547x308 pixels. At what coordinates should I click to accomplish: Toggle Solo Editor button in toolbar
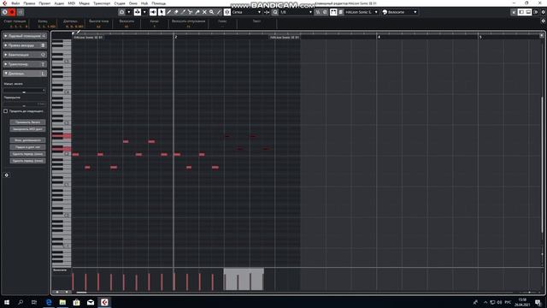5,12
